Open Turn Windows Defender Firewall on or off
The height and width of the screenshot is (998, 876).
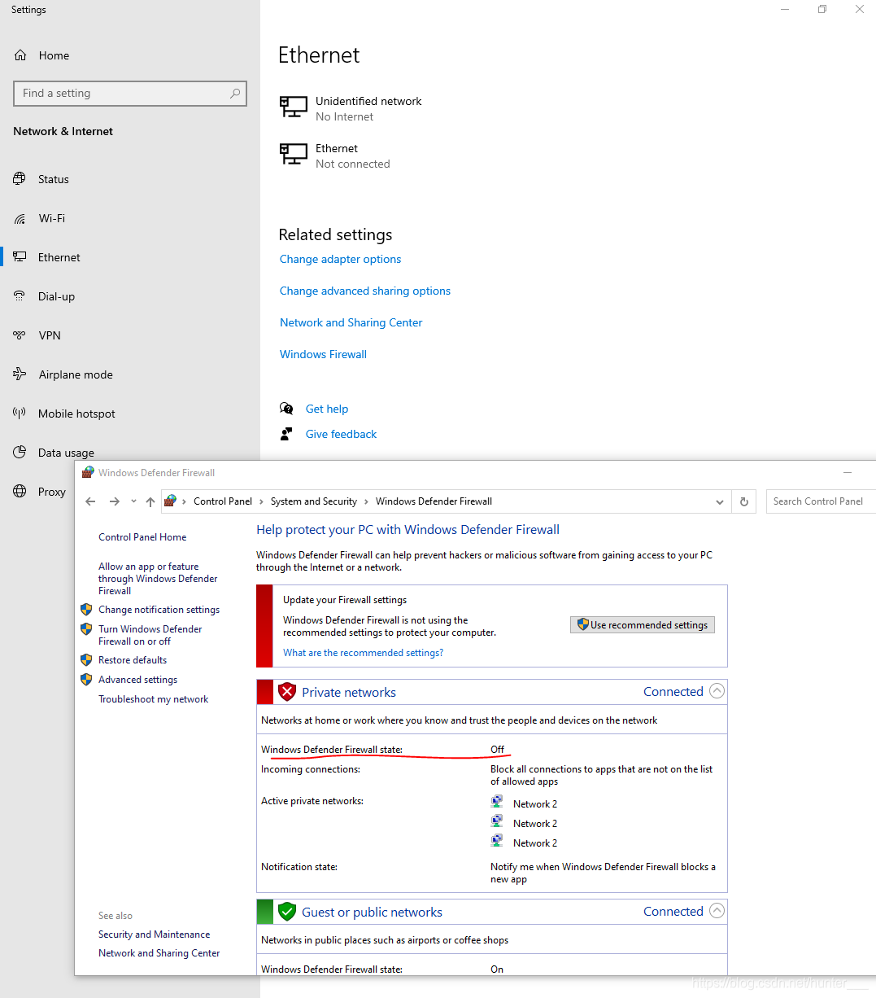(150, 635)
